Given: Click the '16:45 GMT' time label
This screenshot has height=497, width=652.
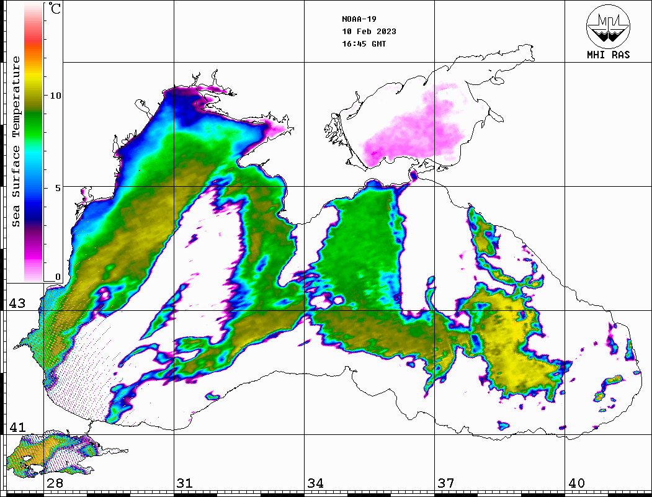Looking at the screenshot, I should (364, 44).
